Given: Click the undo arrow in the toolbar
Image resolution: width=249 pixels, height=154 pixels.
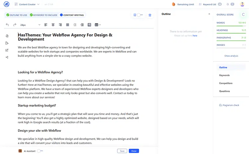Looking at the screenshot, I should 7,25.
